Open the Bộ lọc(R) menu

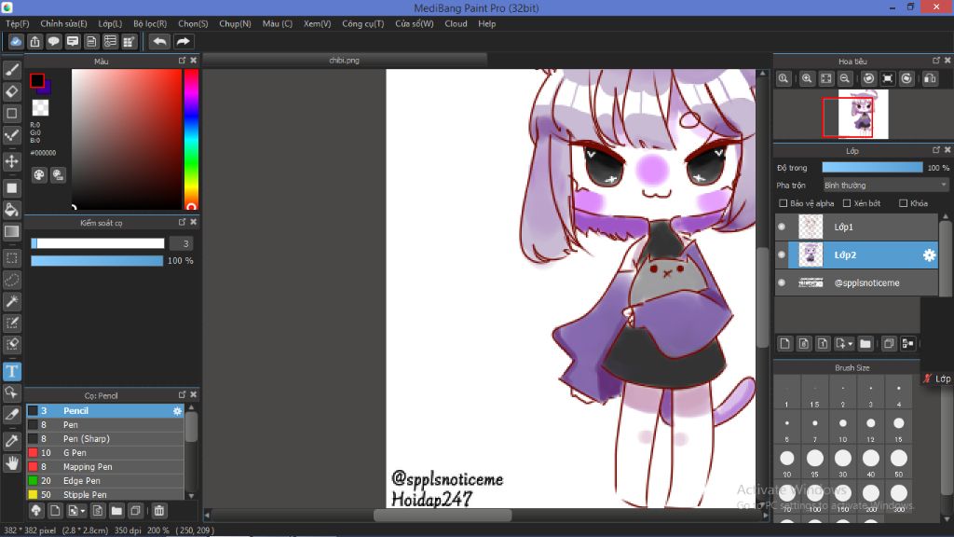coord(150,23)
